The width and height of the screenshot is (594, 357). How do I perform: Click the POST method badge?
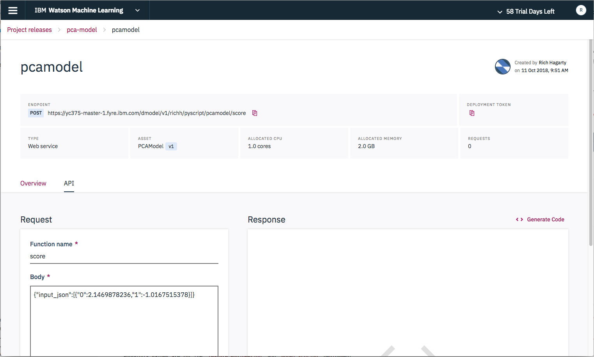(36, 113)
